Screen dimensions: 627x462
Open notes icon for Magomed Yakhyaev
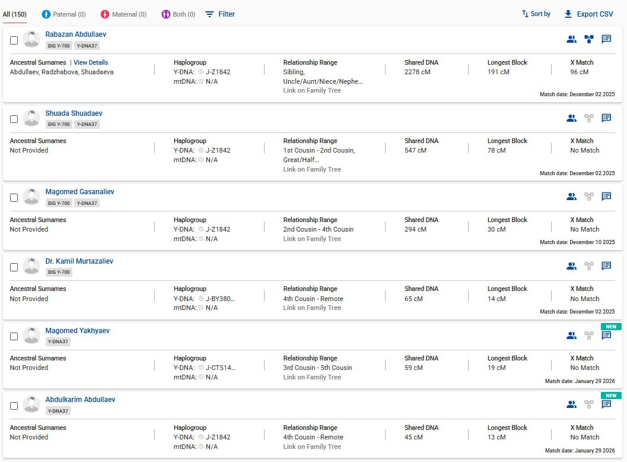(x=606, y=335)
